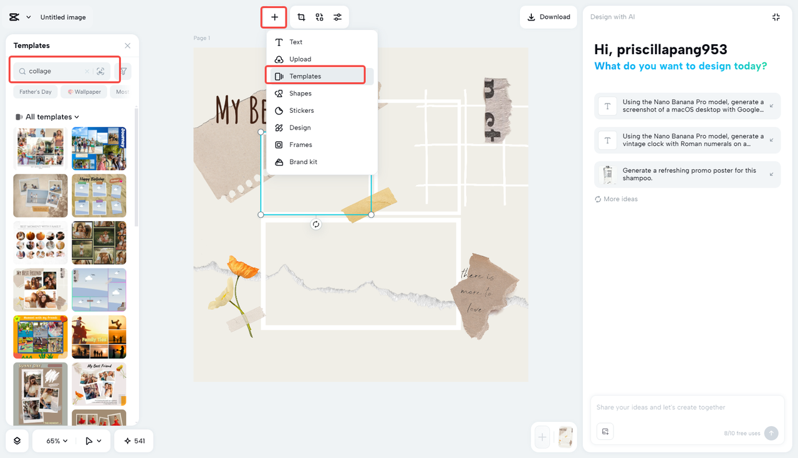This screenshot has height=458, width=798.
Task: Click the AI credits 541 button
Action: pos(134,441)
